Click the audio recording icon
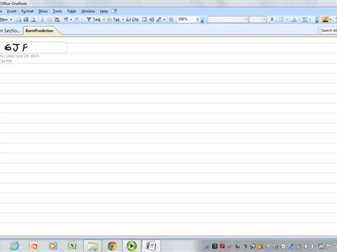The width and height of the screenshot is (337, 252). (152, 20)
